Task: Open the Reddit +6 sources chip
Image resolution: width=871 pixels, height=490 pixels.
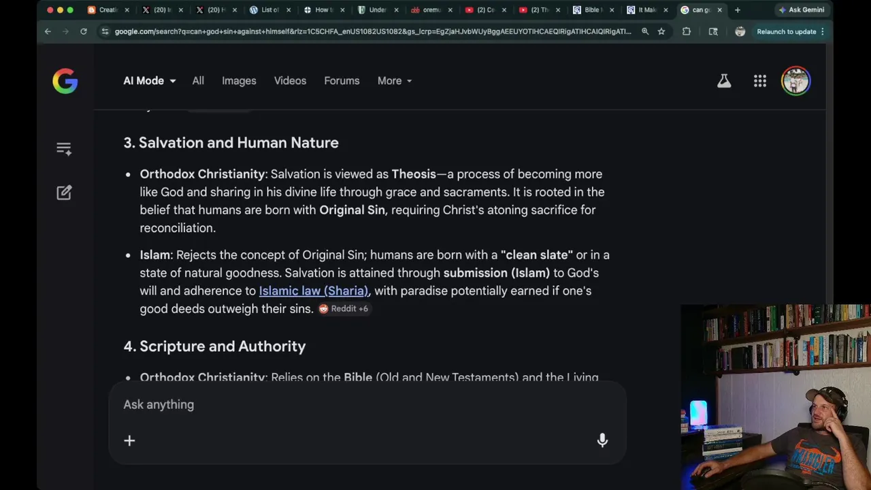Action: click(344, 309)
